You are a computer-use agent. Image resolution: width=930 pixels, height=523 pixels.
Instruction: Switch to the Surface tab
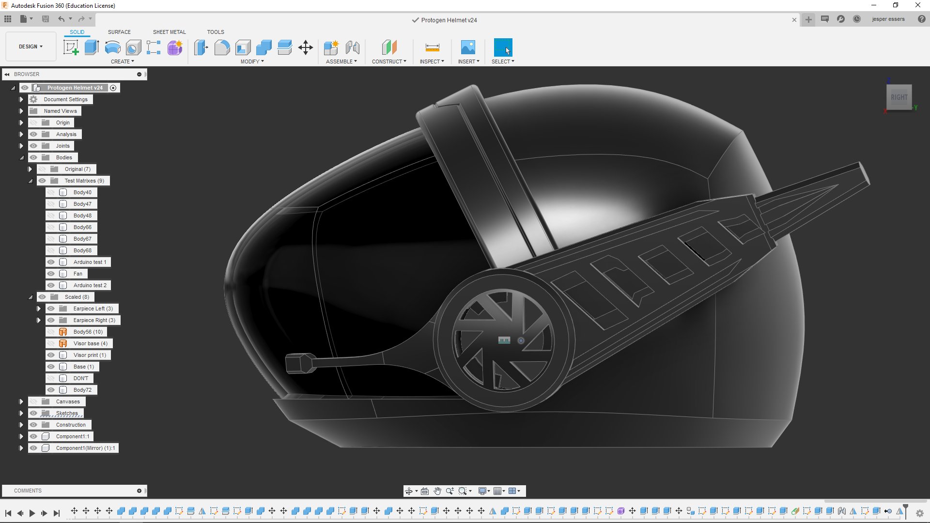pos(119,32)
